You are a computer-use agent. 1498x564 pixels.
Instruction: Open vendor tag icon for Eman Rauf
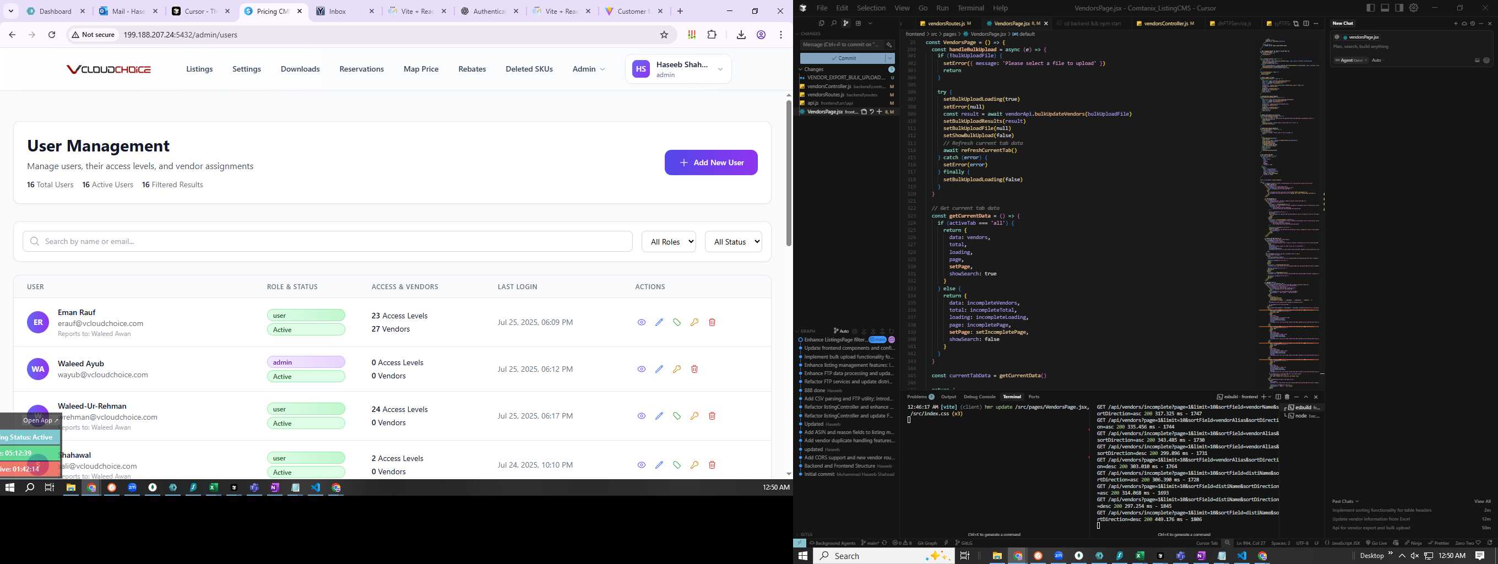(677, 322)
